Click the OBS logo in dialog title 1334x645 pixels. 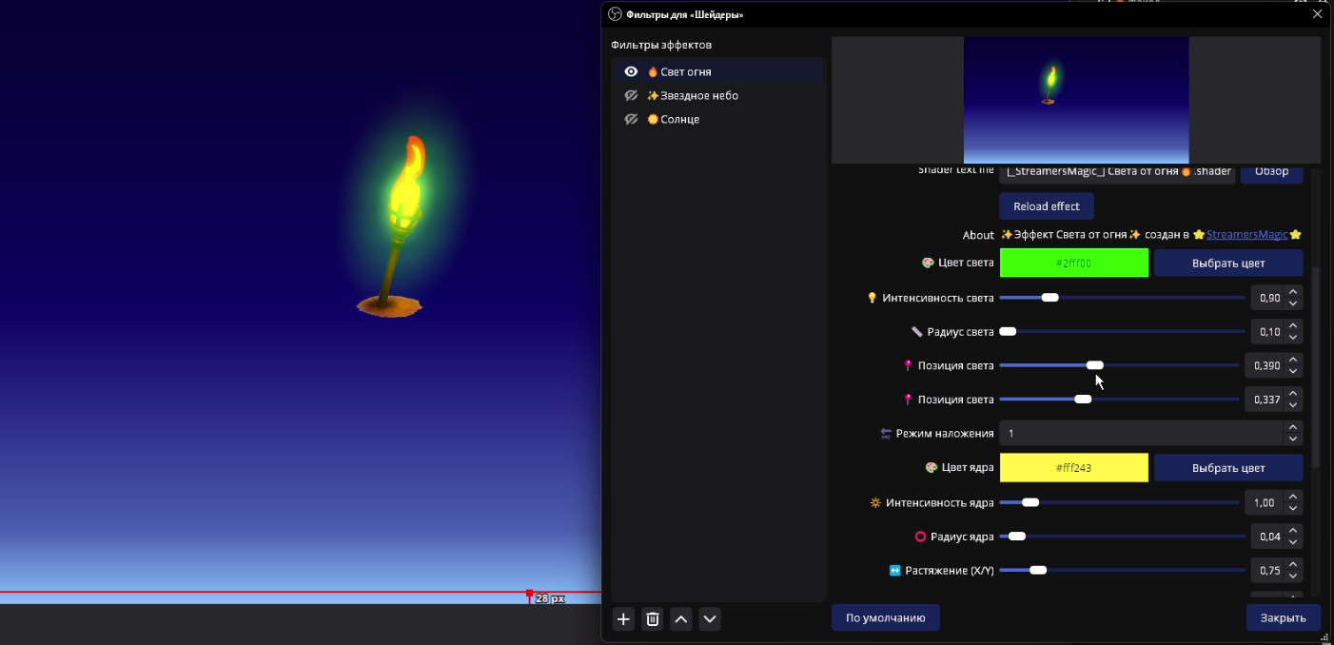[x=615, y=14]
